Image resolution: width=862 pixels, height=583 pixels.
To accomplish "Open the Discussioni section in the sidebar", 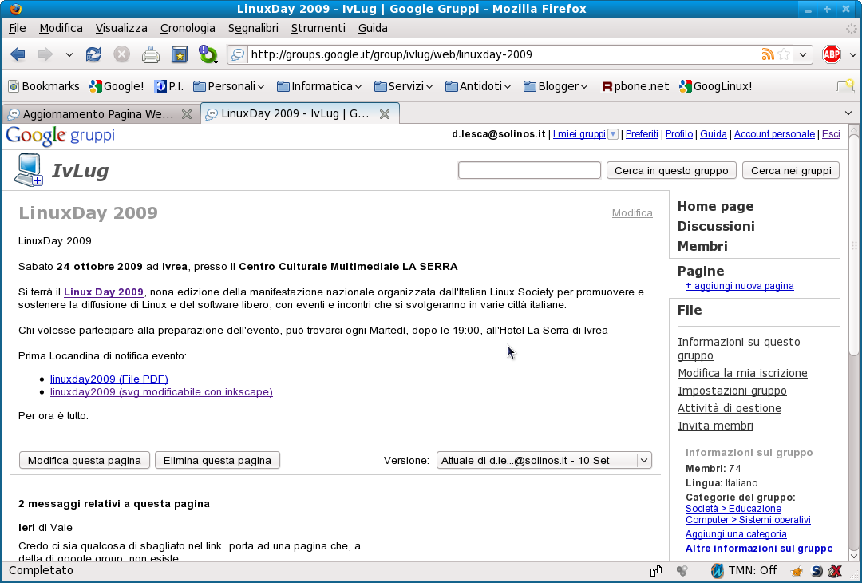I will 716,227.
